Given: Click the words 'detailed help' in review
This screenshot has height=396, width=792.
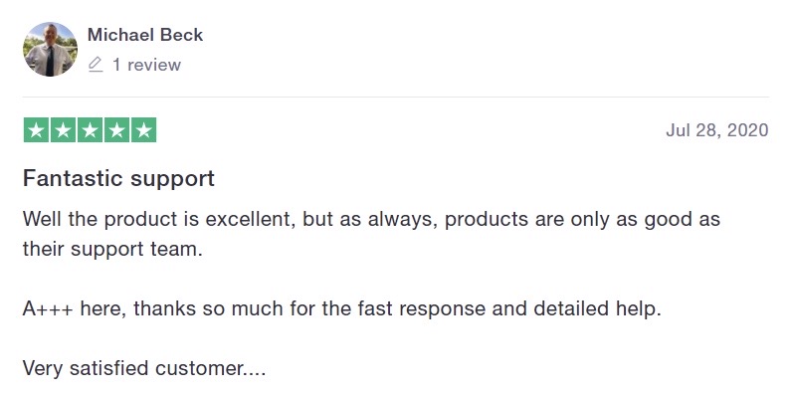Looking at the screenshot, I should (x=597, y=308).
